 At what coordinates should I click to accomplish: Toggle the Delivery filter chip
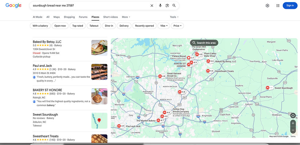(124, 26)
